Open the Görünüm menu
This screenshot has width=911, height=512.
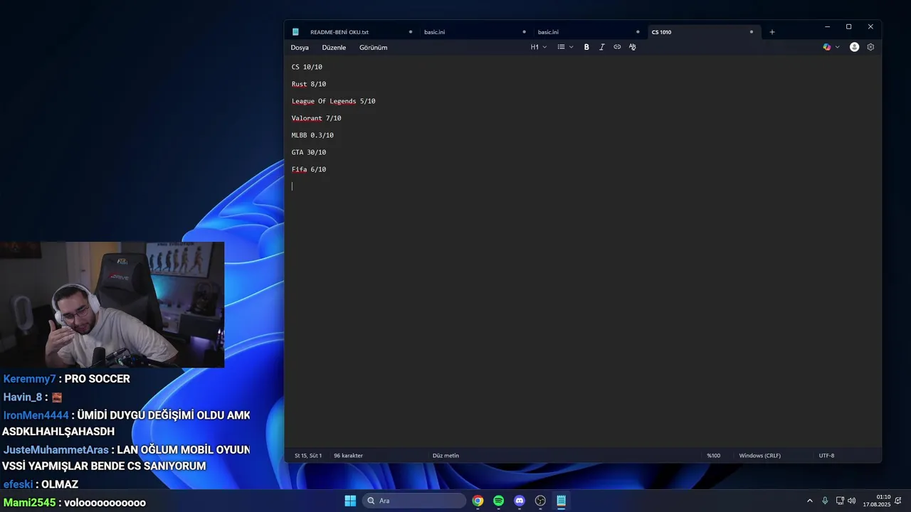[x=373, y=48]
